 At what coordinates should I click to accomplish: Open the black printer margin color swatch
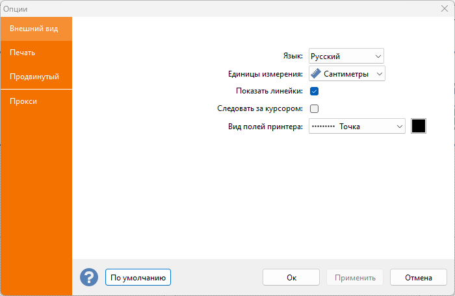click(419, 126)
